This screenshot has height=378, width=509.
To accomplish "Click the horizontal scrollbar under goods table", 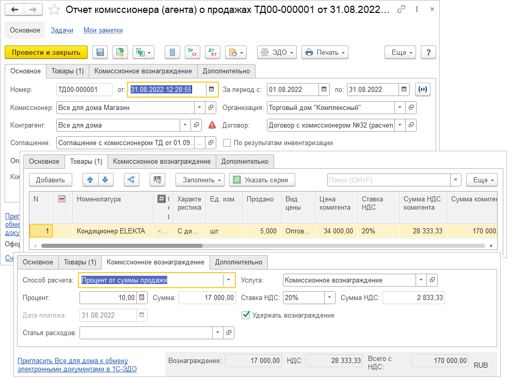I will coord(258,246).
